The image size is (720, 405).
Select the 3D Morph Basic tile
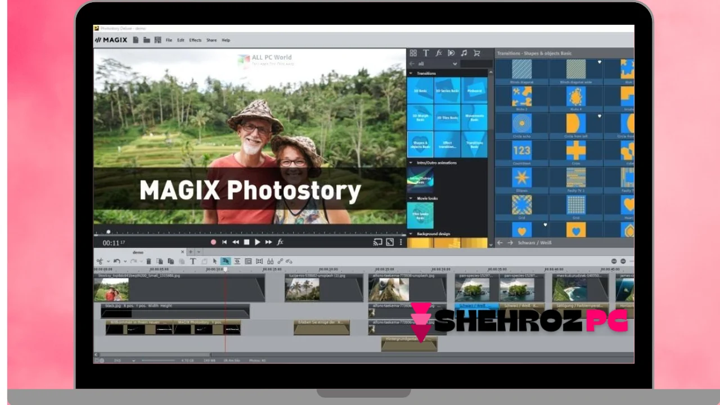click(420, 117)
